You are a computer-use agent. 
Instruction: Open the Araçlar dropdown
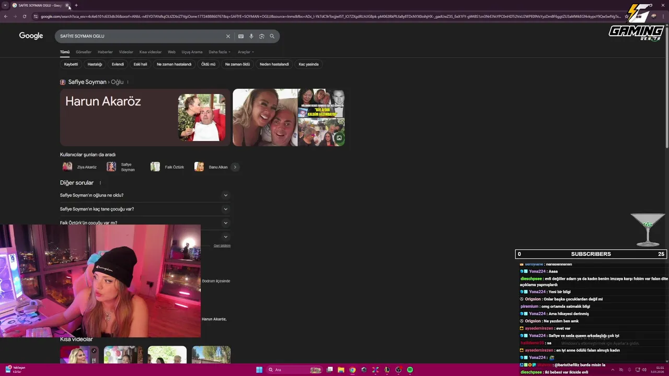coord(246,52)
